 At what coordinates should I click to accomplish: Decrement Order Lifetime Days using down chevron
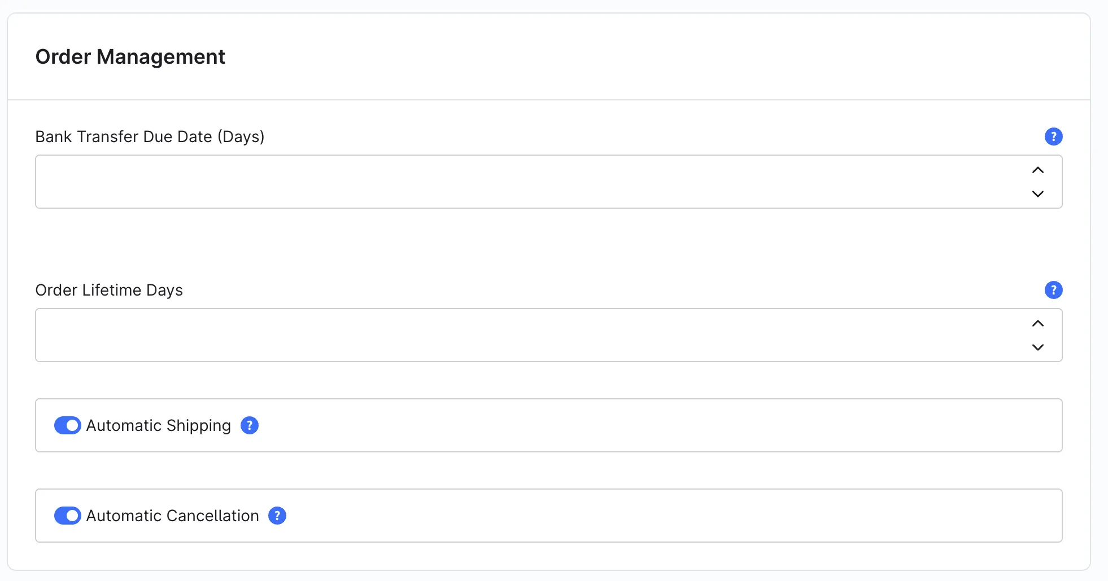coord(1038,347)
